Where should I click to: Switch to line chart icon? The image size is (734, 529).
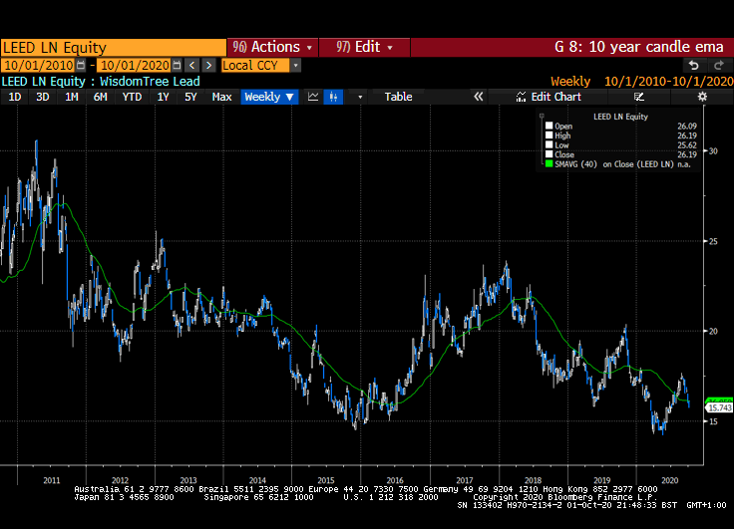(313, 97)
